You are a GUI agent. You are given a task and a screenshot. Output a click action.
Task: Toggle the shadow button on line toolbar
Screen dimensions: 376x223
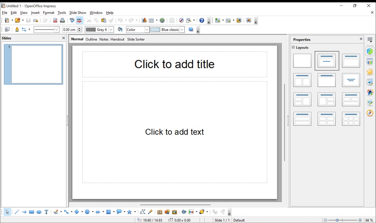click(191, 30)
